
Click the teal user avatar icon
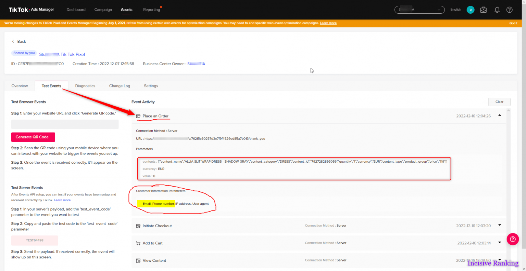470,10
